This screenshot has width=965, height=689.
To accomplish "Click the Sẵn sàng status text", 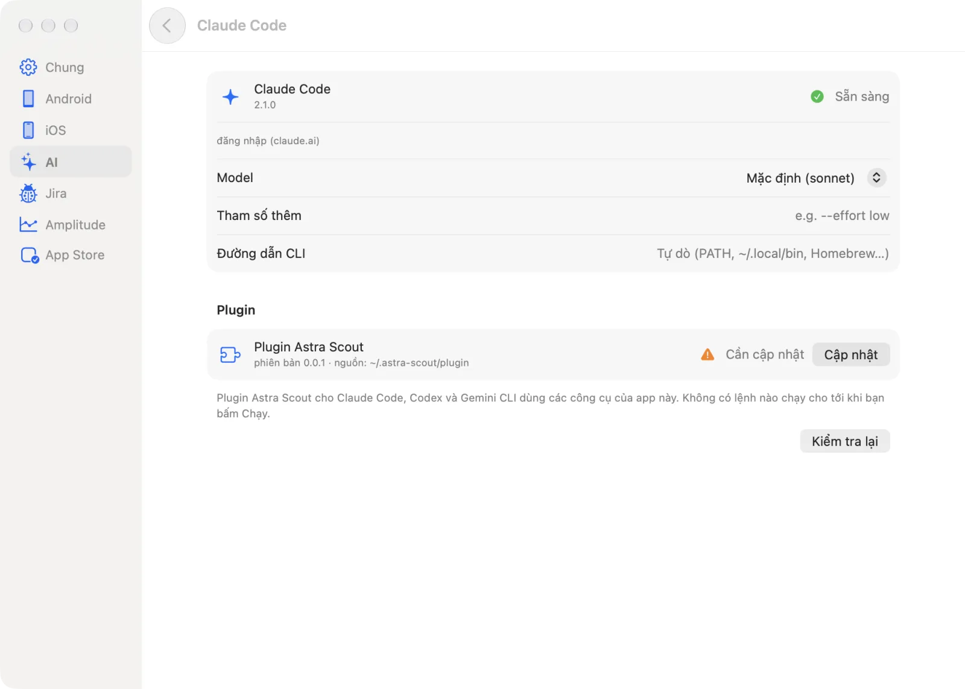I will (x=862, y=96).
